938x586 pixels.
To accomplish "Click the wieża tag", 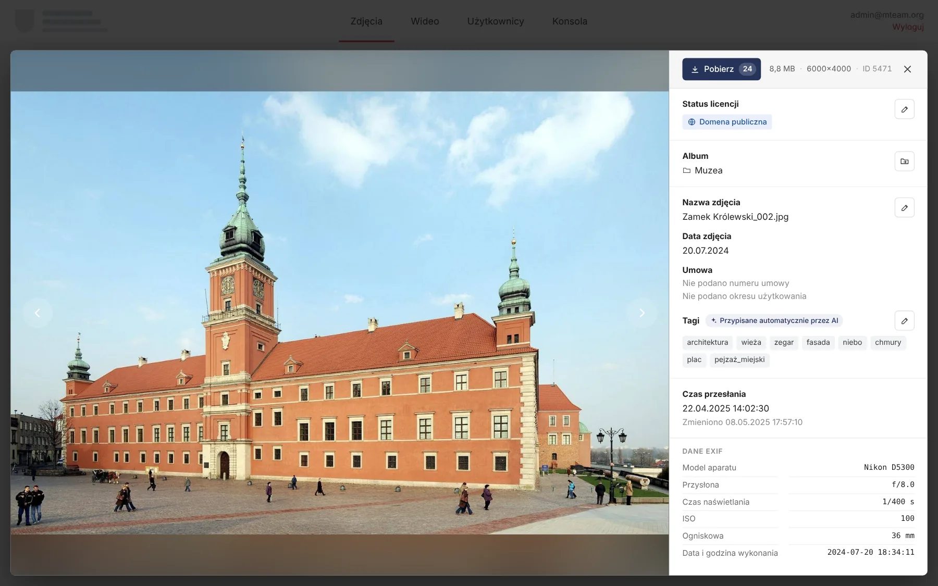I will [751, 342].
